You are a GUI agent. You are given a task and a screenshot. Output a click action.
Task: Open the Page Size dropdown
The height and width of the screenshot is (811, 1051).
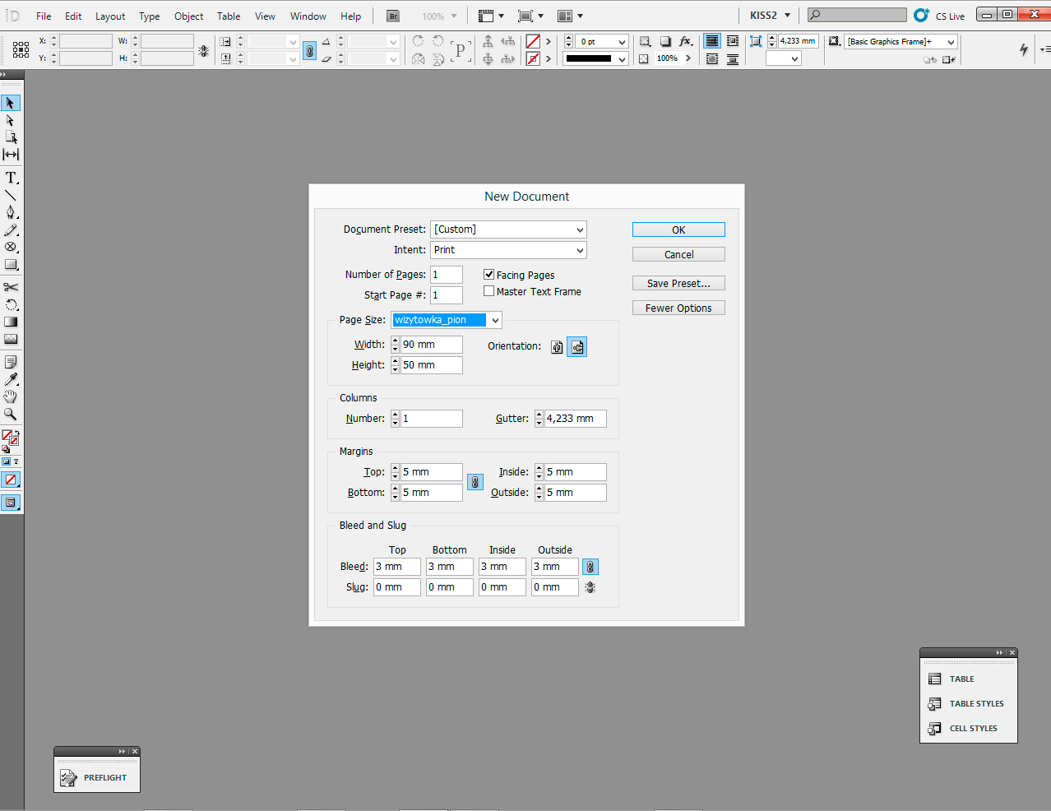click(447, 320)
